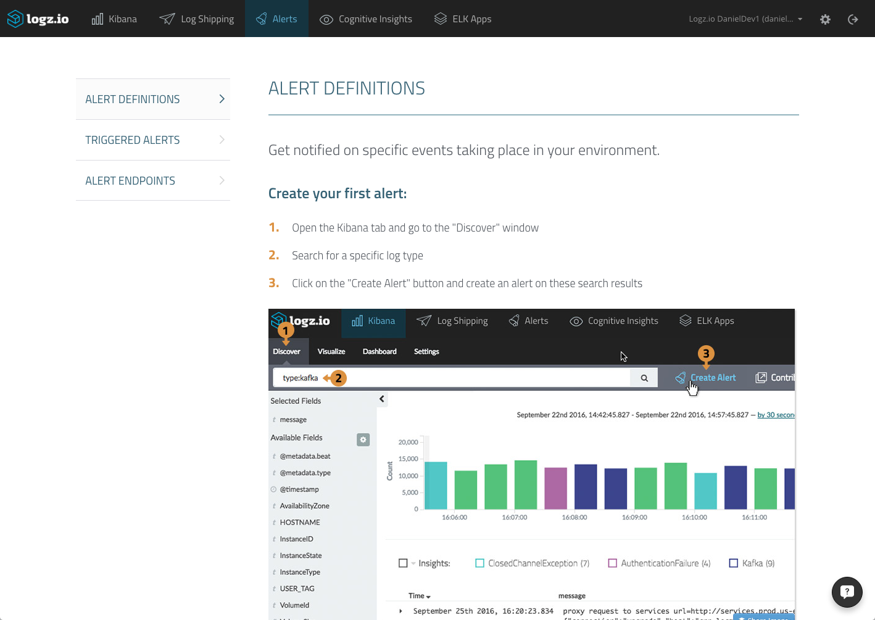Click the message column header
This screenshot has width=875, height=620.
[x=571, y=596]
